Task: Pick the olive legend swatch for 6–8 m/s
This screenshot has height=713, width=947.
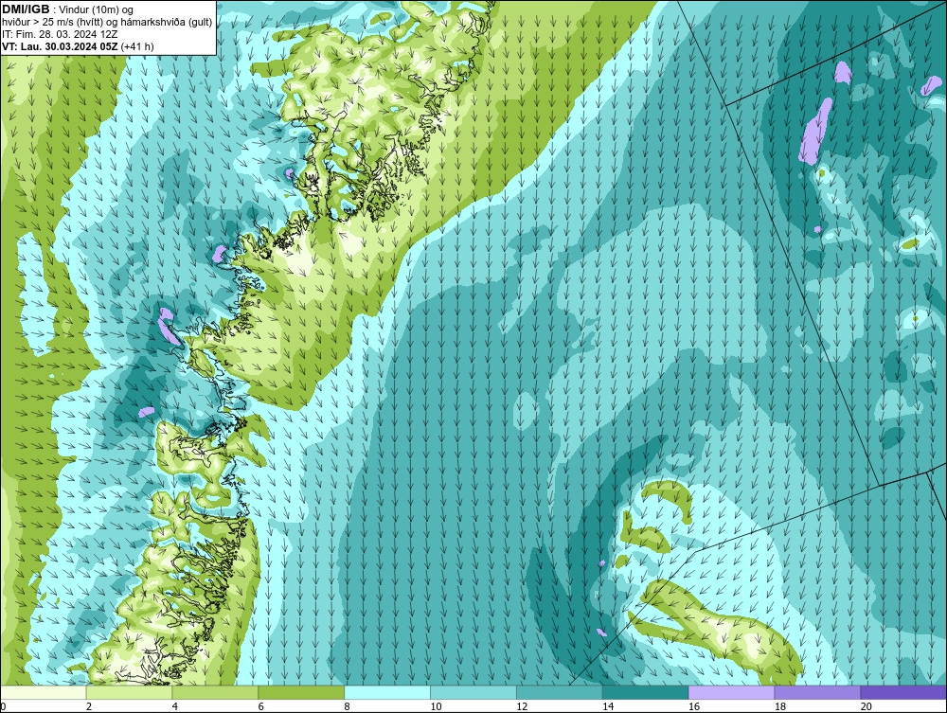Action: pyautogui.click(x=301, y=692)
